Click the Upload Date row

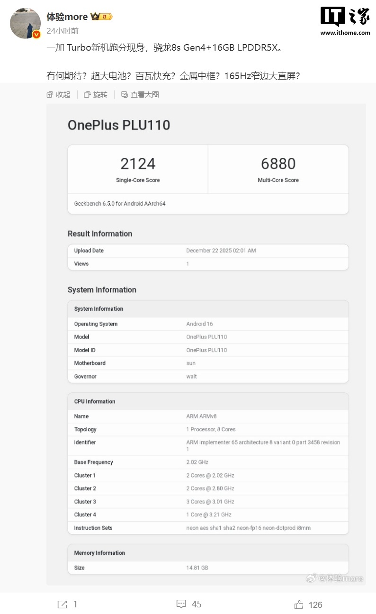tap(208, 251)
